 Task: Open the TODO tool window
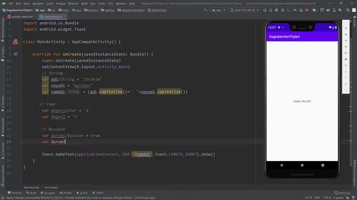pos(98,193)
